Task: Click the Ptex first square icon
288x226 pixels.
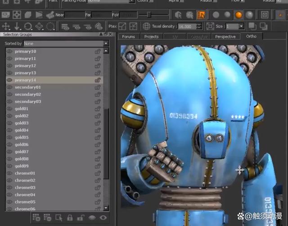Action: [122, 27]
